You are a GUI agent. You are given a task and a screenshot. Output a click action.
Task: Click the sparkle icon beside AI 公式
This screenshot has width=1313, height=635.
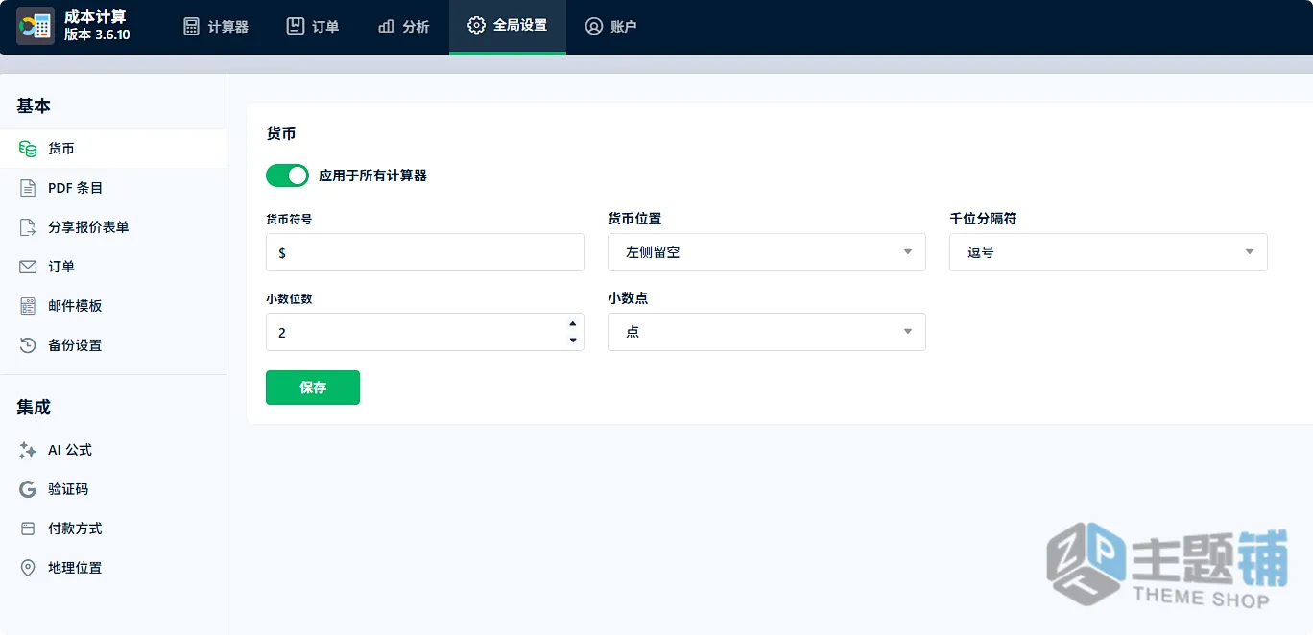(28, 450)
